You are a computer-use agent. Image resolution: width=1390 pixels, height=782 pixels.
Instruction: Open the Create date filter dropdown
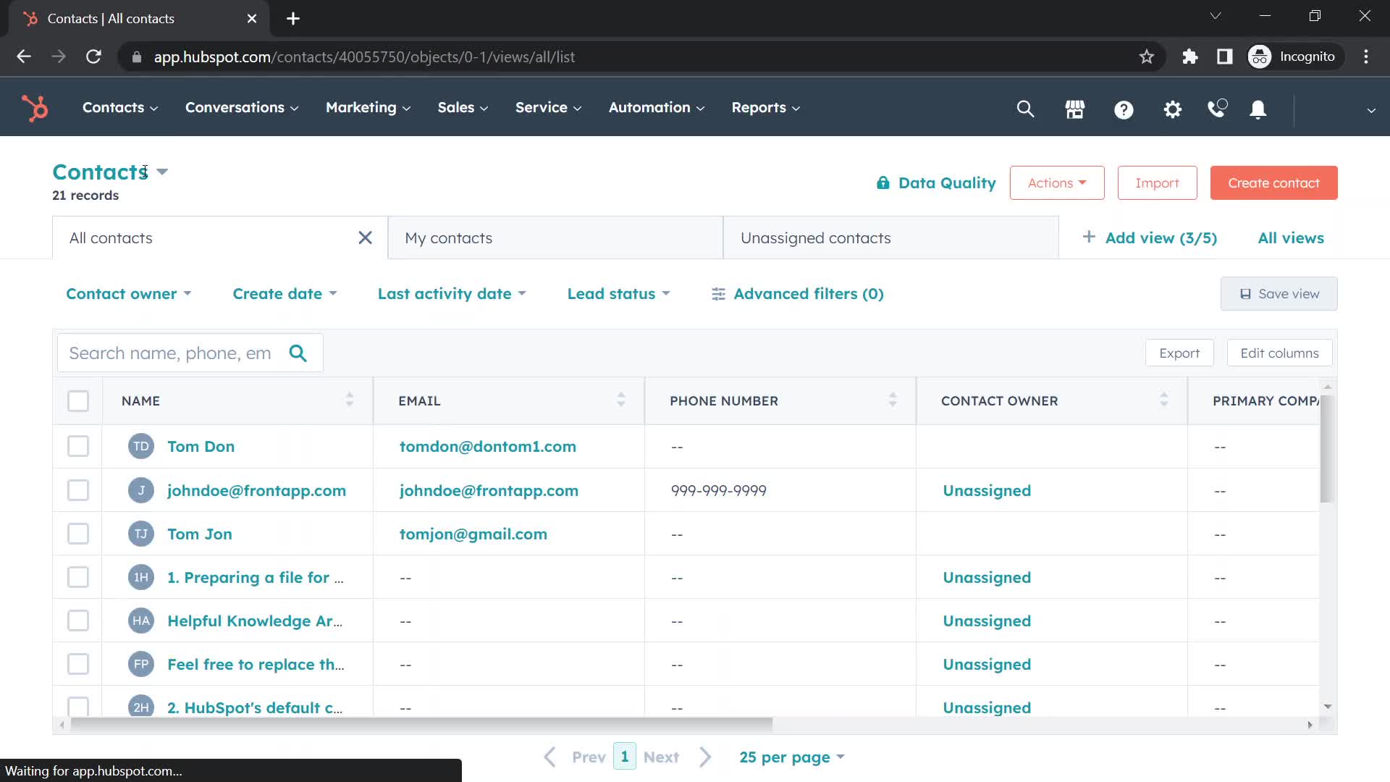(x=285, y=294)
